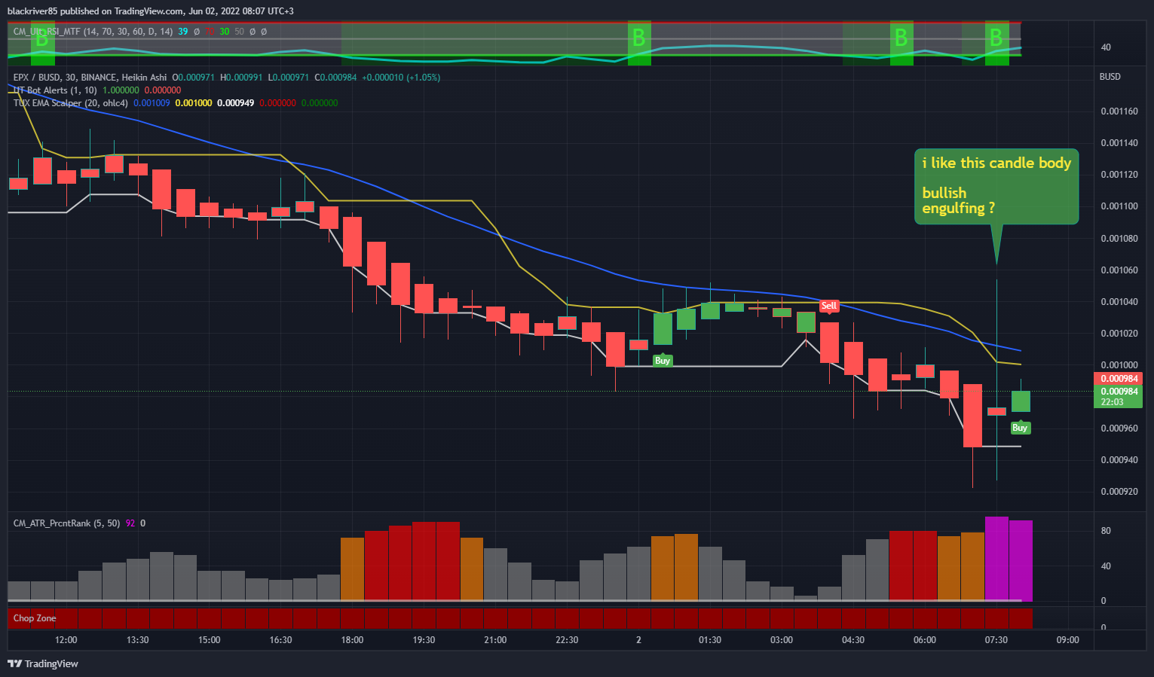This screenshot has height=677, width=1154.
Task: Click the CM_ATR_PrcntRank indicator label
Action: point(66,523)
